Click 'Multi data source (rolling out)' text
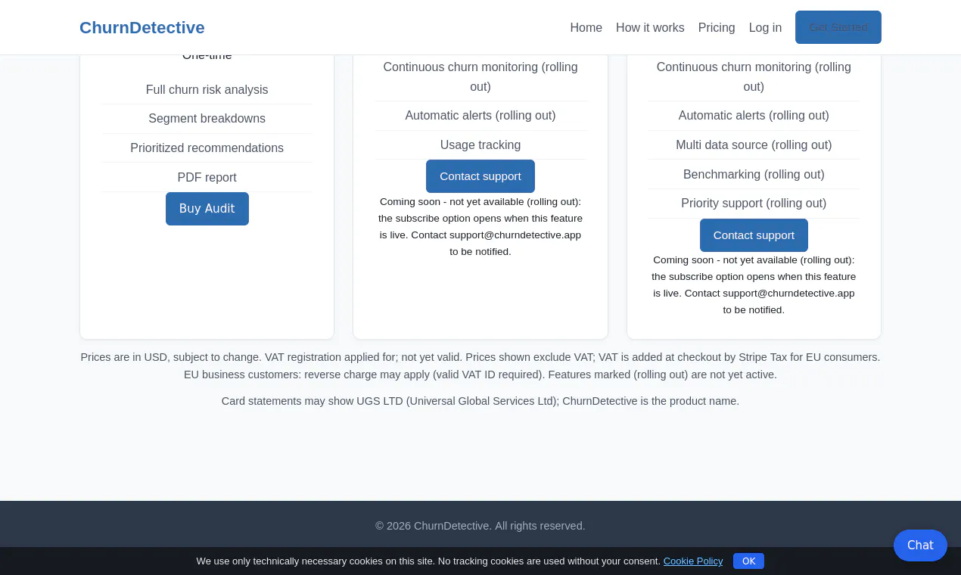961x575 pixels. tap(754, 145)
